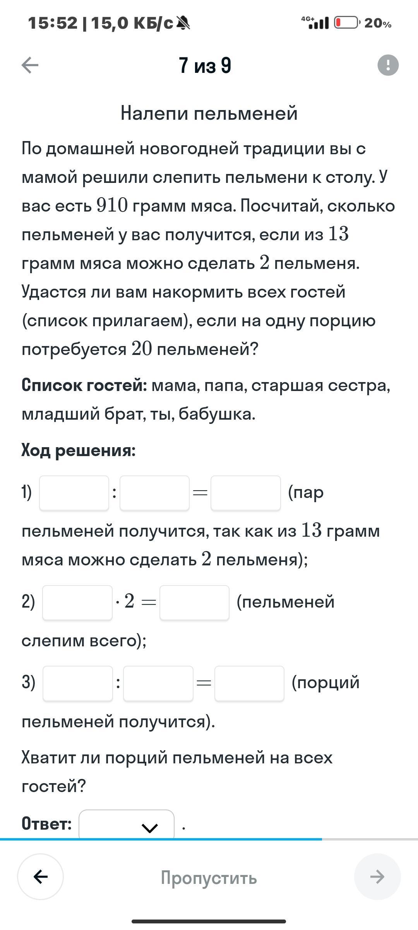The image size is (418, 930).
Task: Tap the home gesture bar at bottom
Action: pyautogui.click(x=209, y=921)
